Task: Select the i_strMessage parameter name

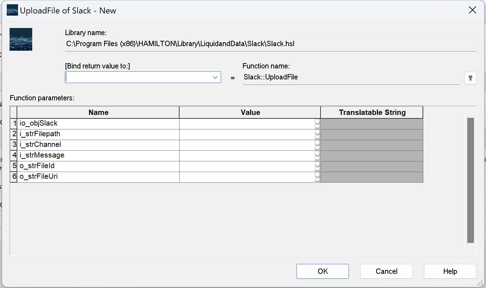Action: (x=98, y=156)
